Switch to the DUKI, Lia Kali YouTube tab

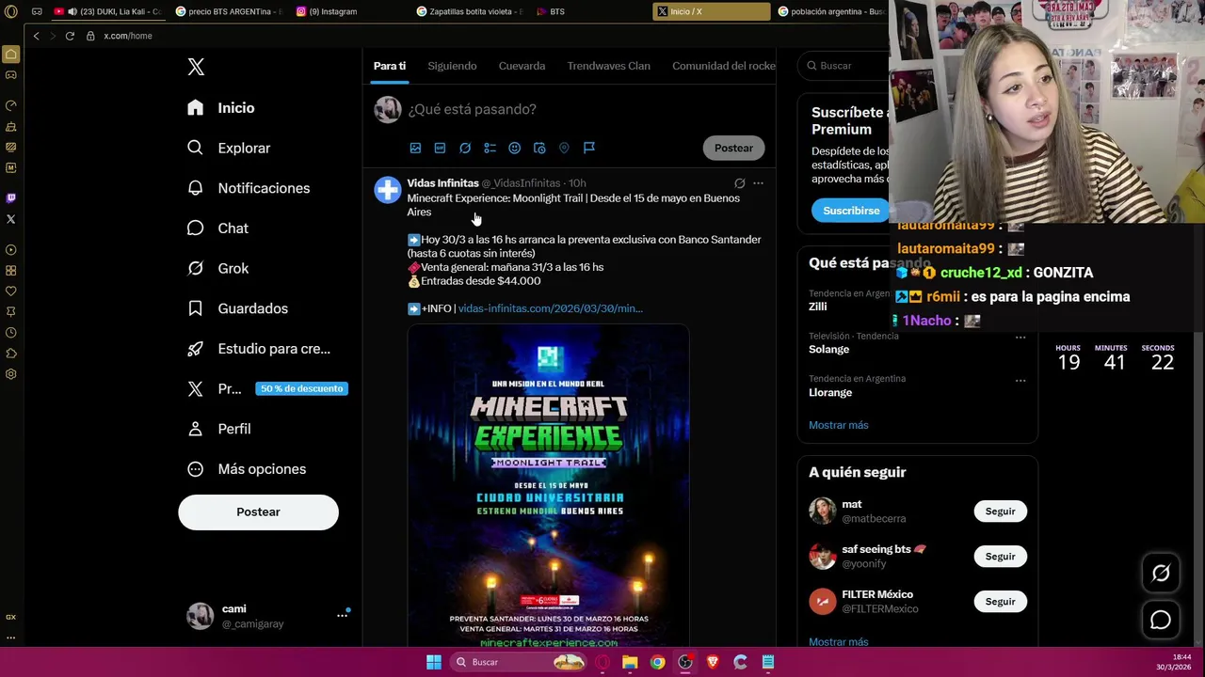tap(107, 11)
